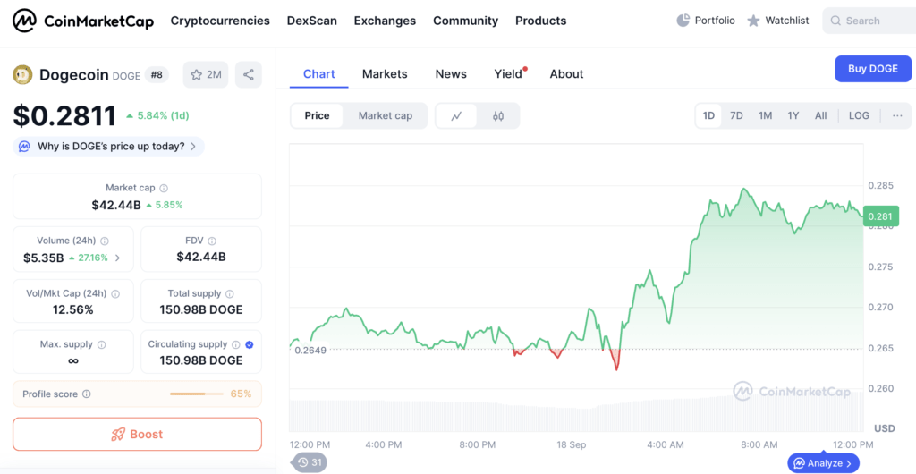Open Products menu
The height and width of the screenshot is (474, 916).
tap(541, 21)
